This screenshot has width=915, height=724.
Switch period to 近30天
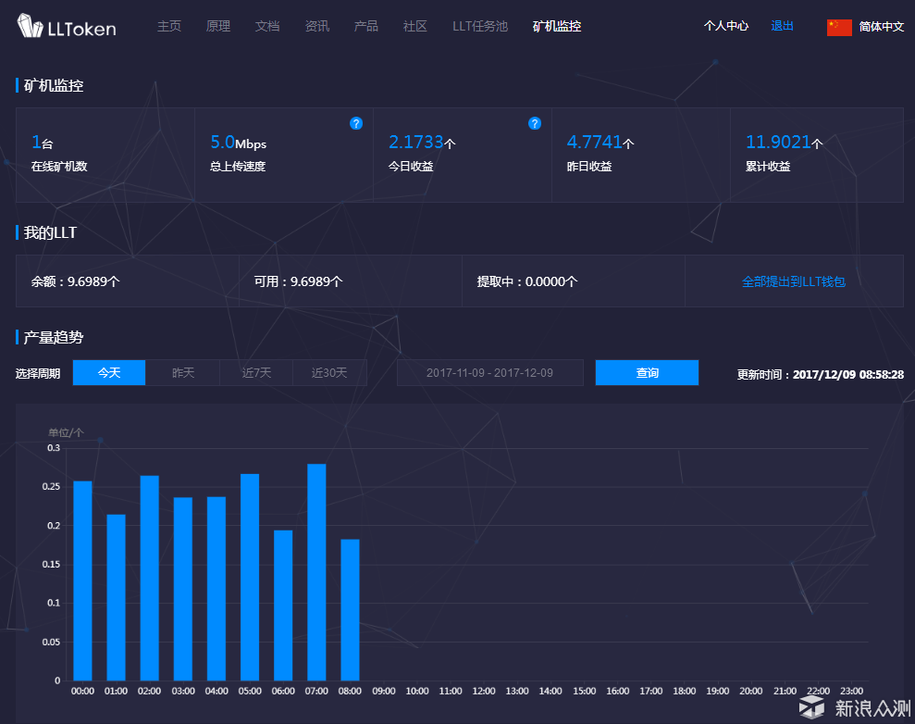click(329, 373)
